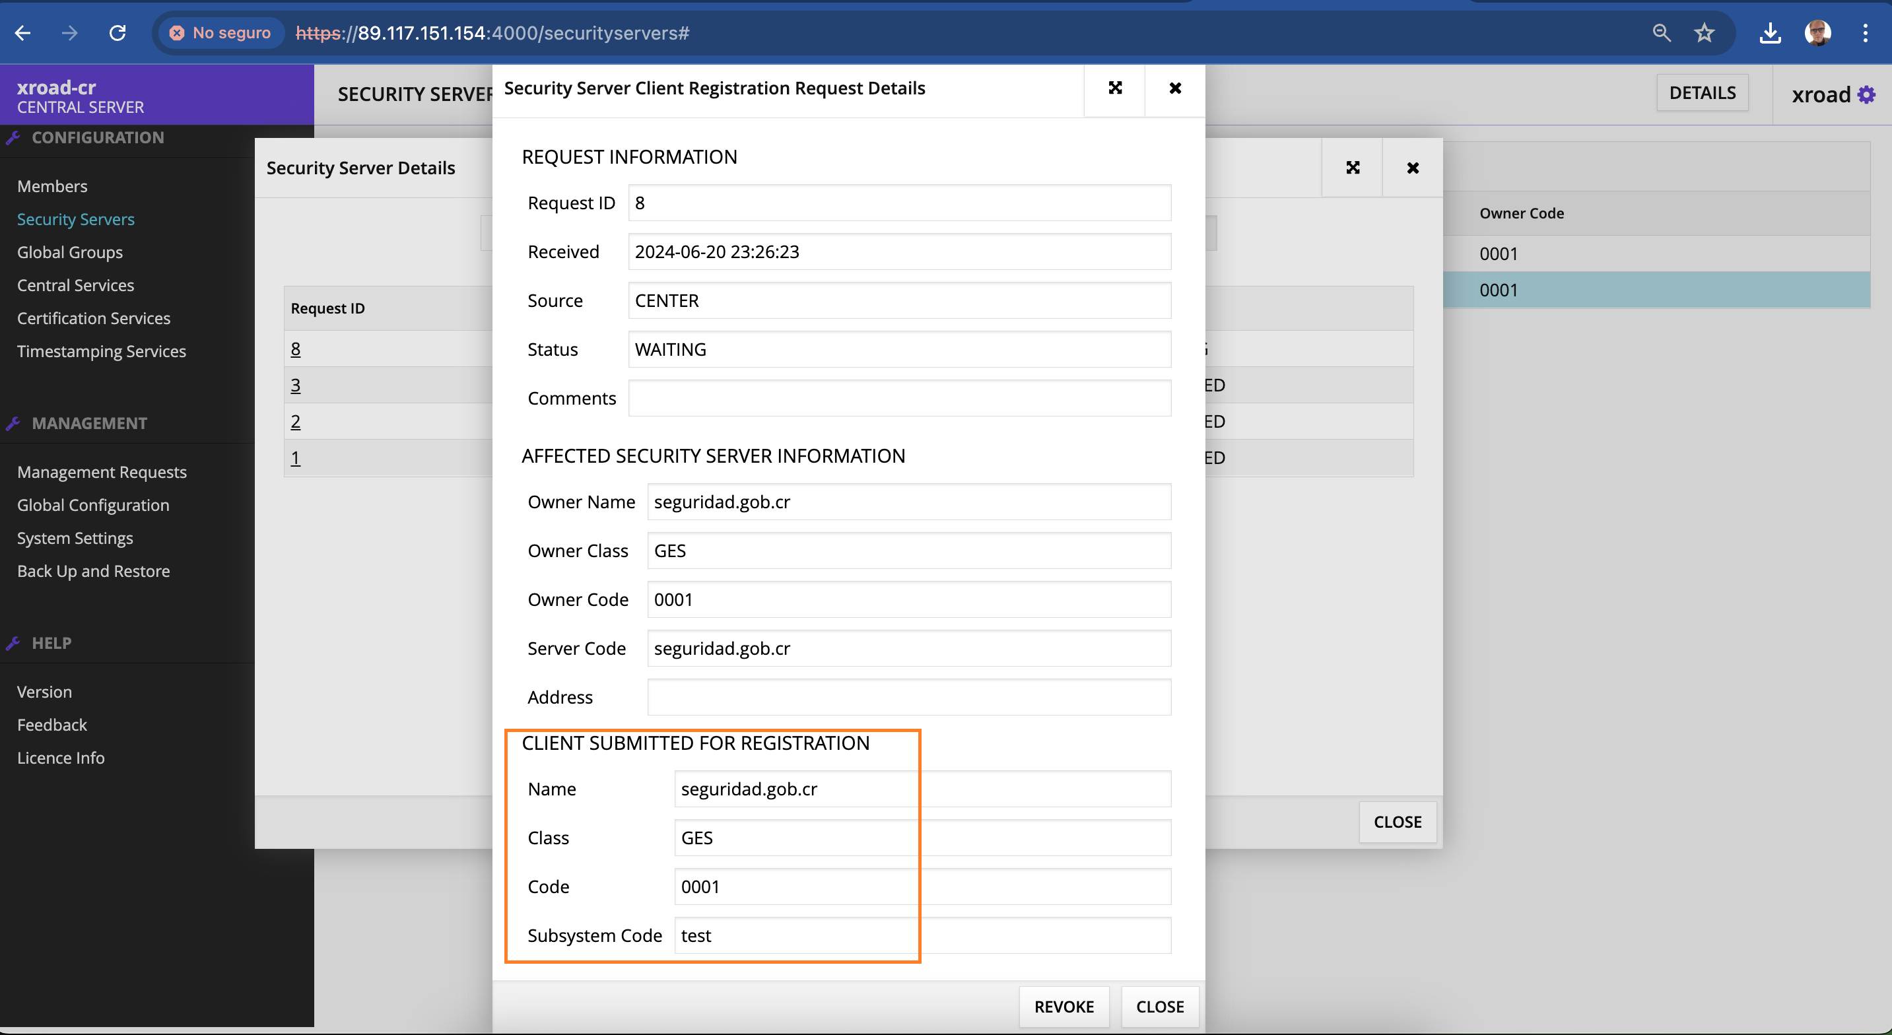This screenshot has height=1035, width=1892.
Task: Open Version in the Help section
Action: pyautogui.click(x=45, y=692)
